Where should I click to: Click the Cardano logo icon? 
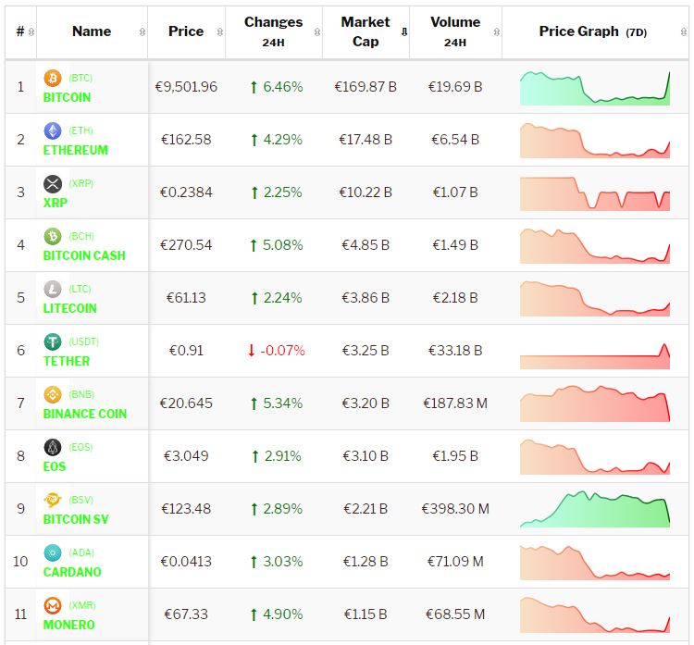(x=53, y=553)
